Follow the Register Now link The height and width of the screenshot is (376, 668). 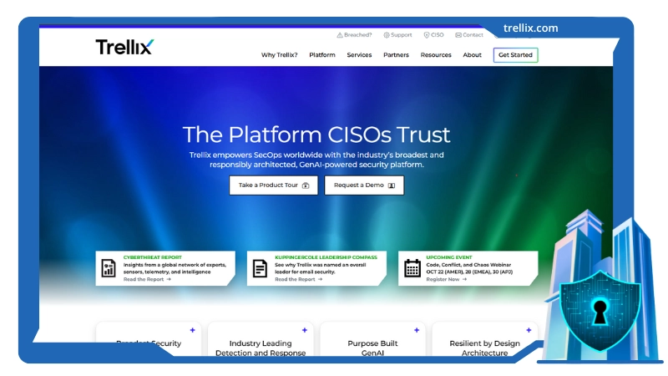click(x=446, y=279)
